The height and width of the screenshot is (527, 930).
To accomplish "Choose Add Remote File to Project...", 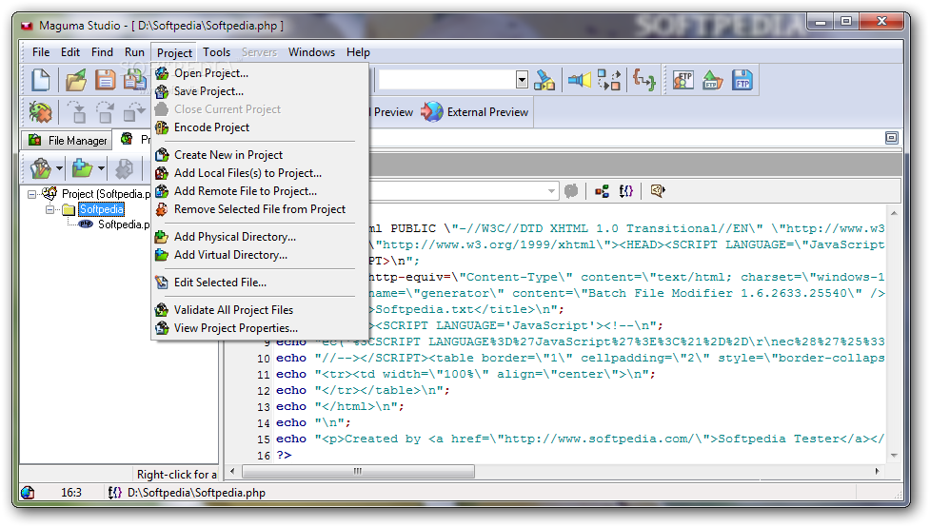I will [x=260, y=191].
